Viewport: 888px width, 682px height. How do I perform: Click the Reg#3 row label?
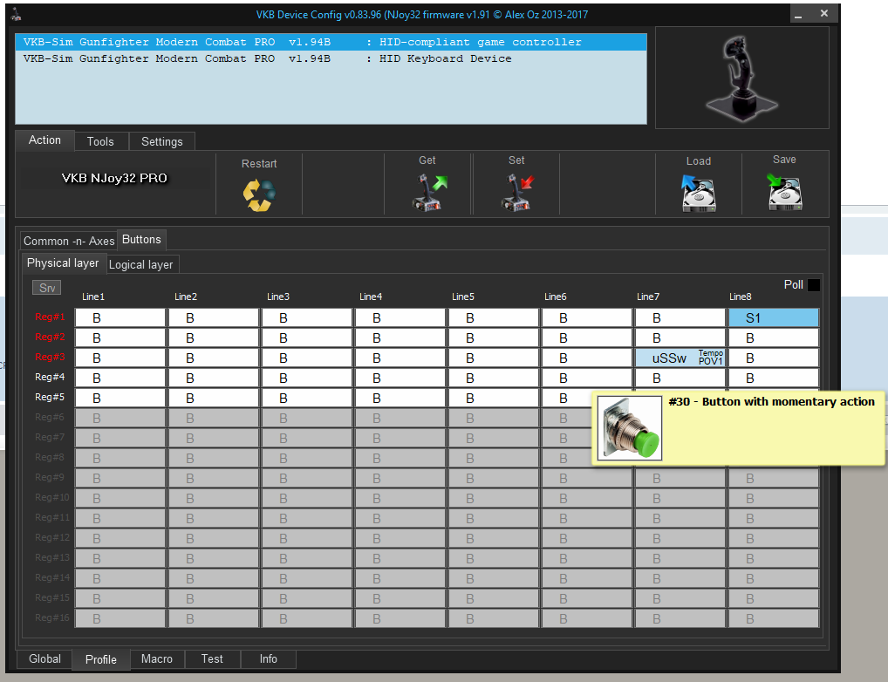[50, 357]
